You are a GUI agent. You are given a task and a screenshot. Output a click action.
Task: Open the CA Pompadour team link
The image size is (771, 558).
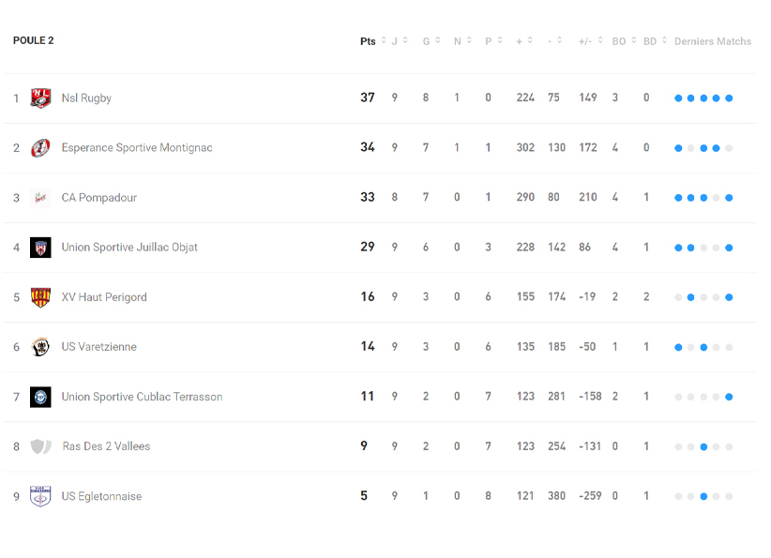tap(98, 198)
